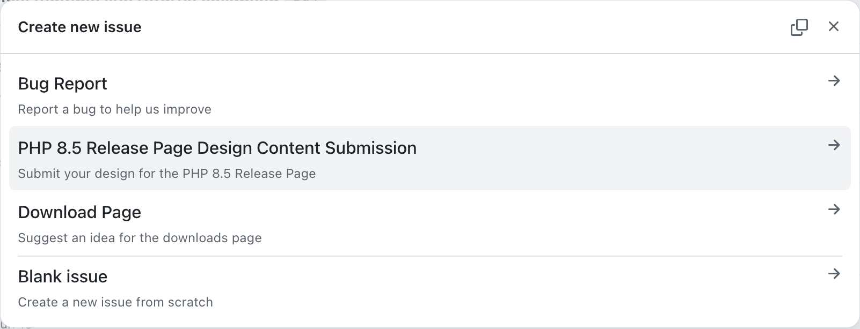Viewport: 860px width, 329px height.
Task: Click "Suggest an idea for the downloads page" text
Action: pos(140,238)
